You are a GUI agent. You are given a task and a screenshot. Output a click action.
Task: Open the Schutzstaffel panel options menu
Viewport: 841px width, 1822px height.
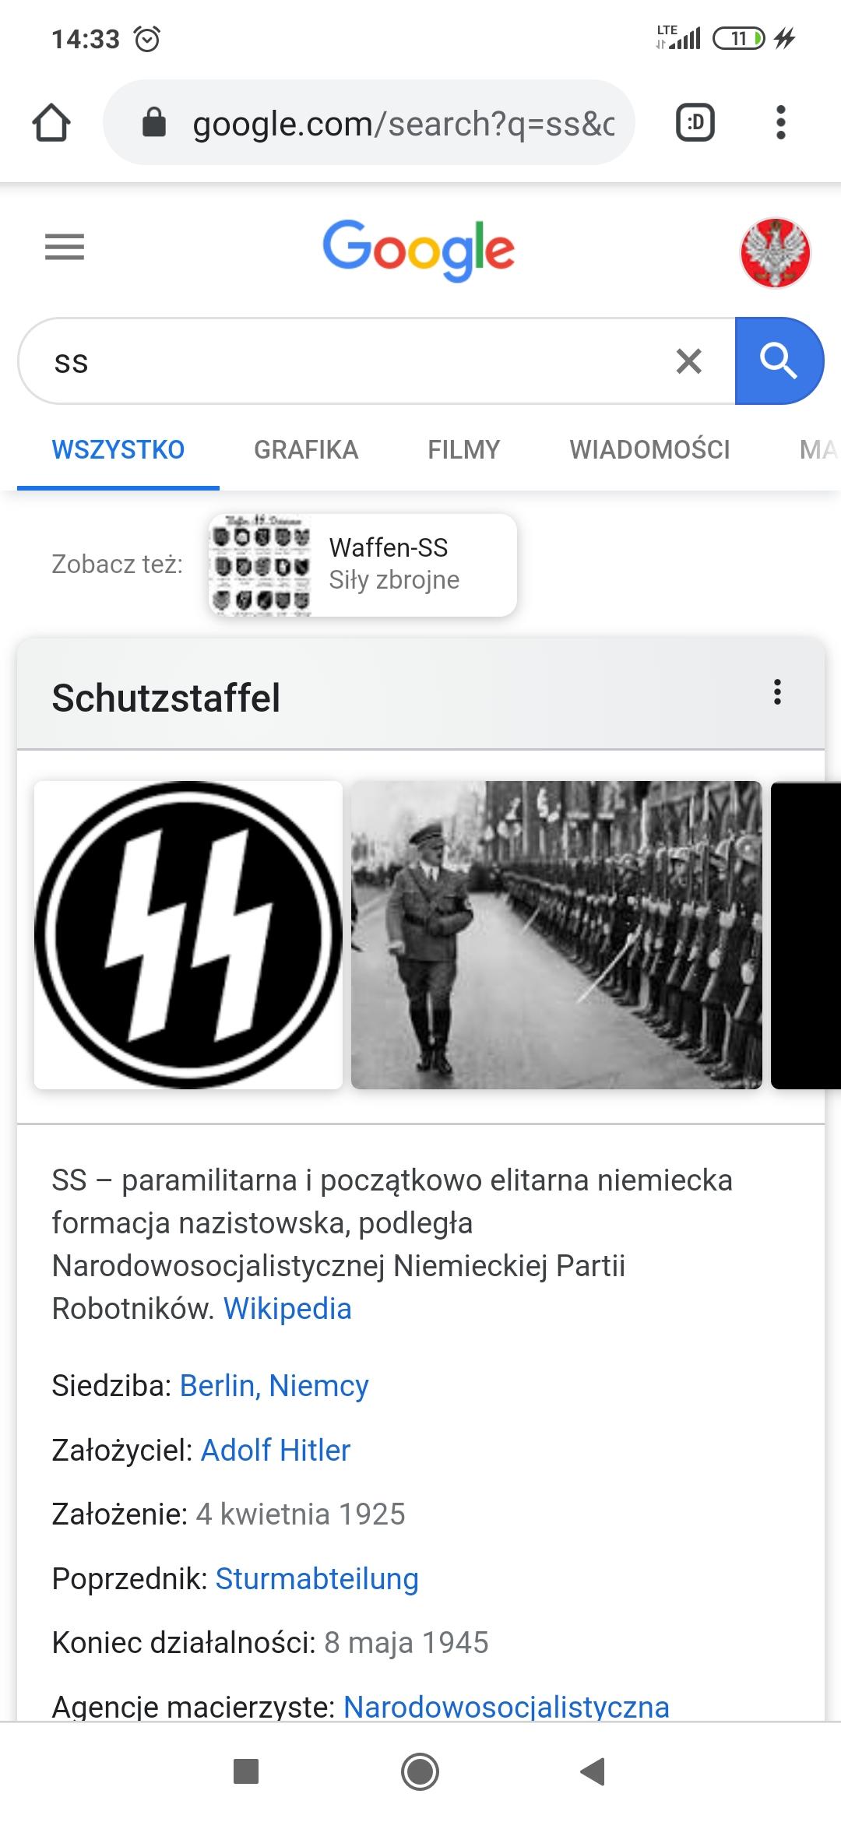click(x=777, y=692)
